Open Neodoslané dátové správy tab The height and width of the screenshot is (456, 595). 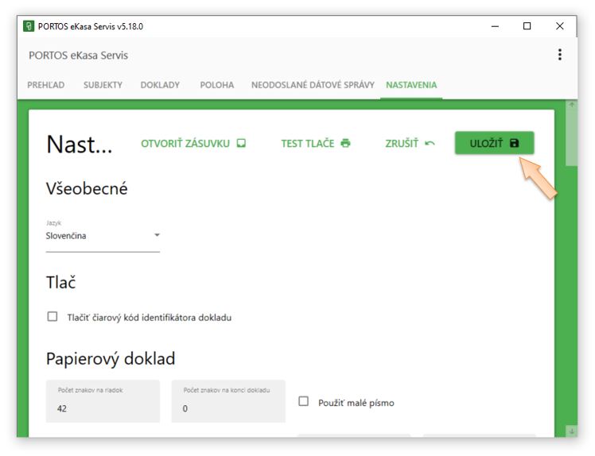point(313,85)
